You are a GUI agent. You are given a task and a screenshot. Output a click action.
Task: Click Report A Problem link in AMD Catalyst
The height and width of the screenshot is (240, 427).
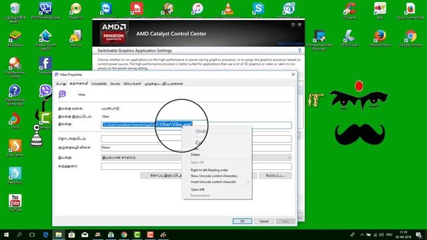[291, 43]
